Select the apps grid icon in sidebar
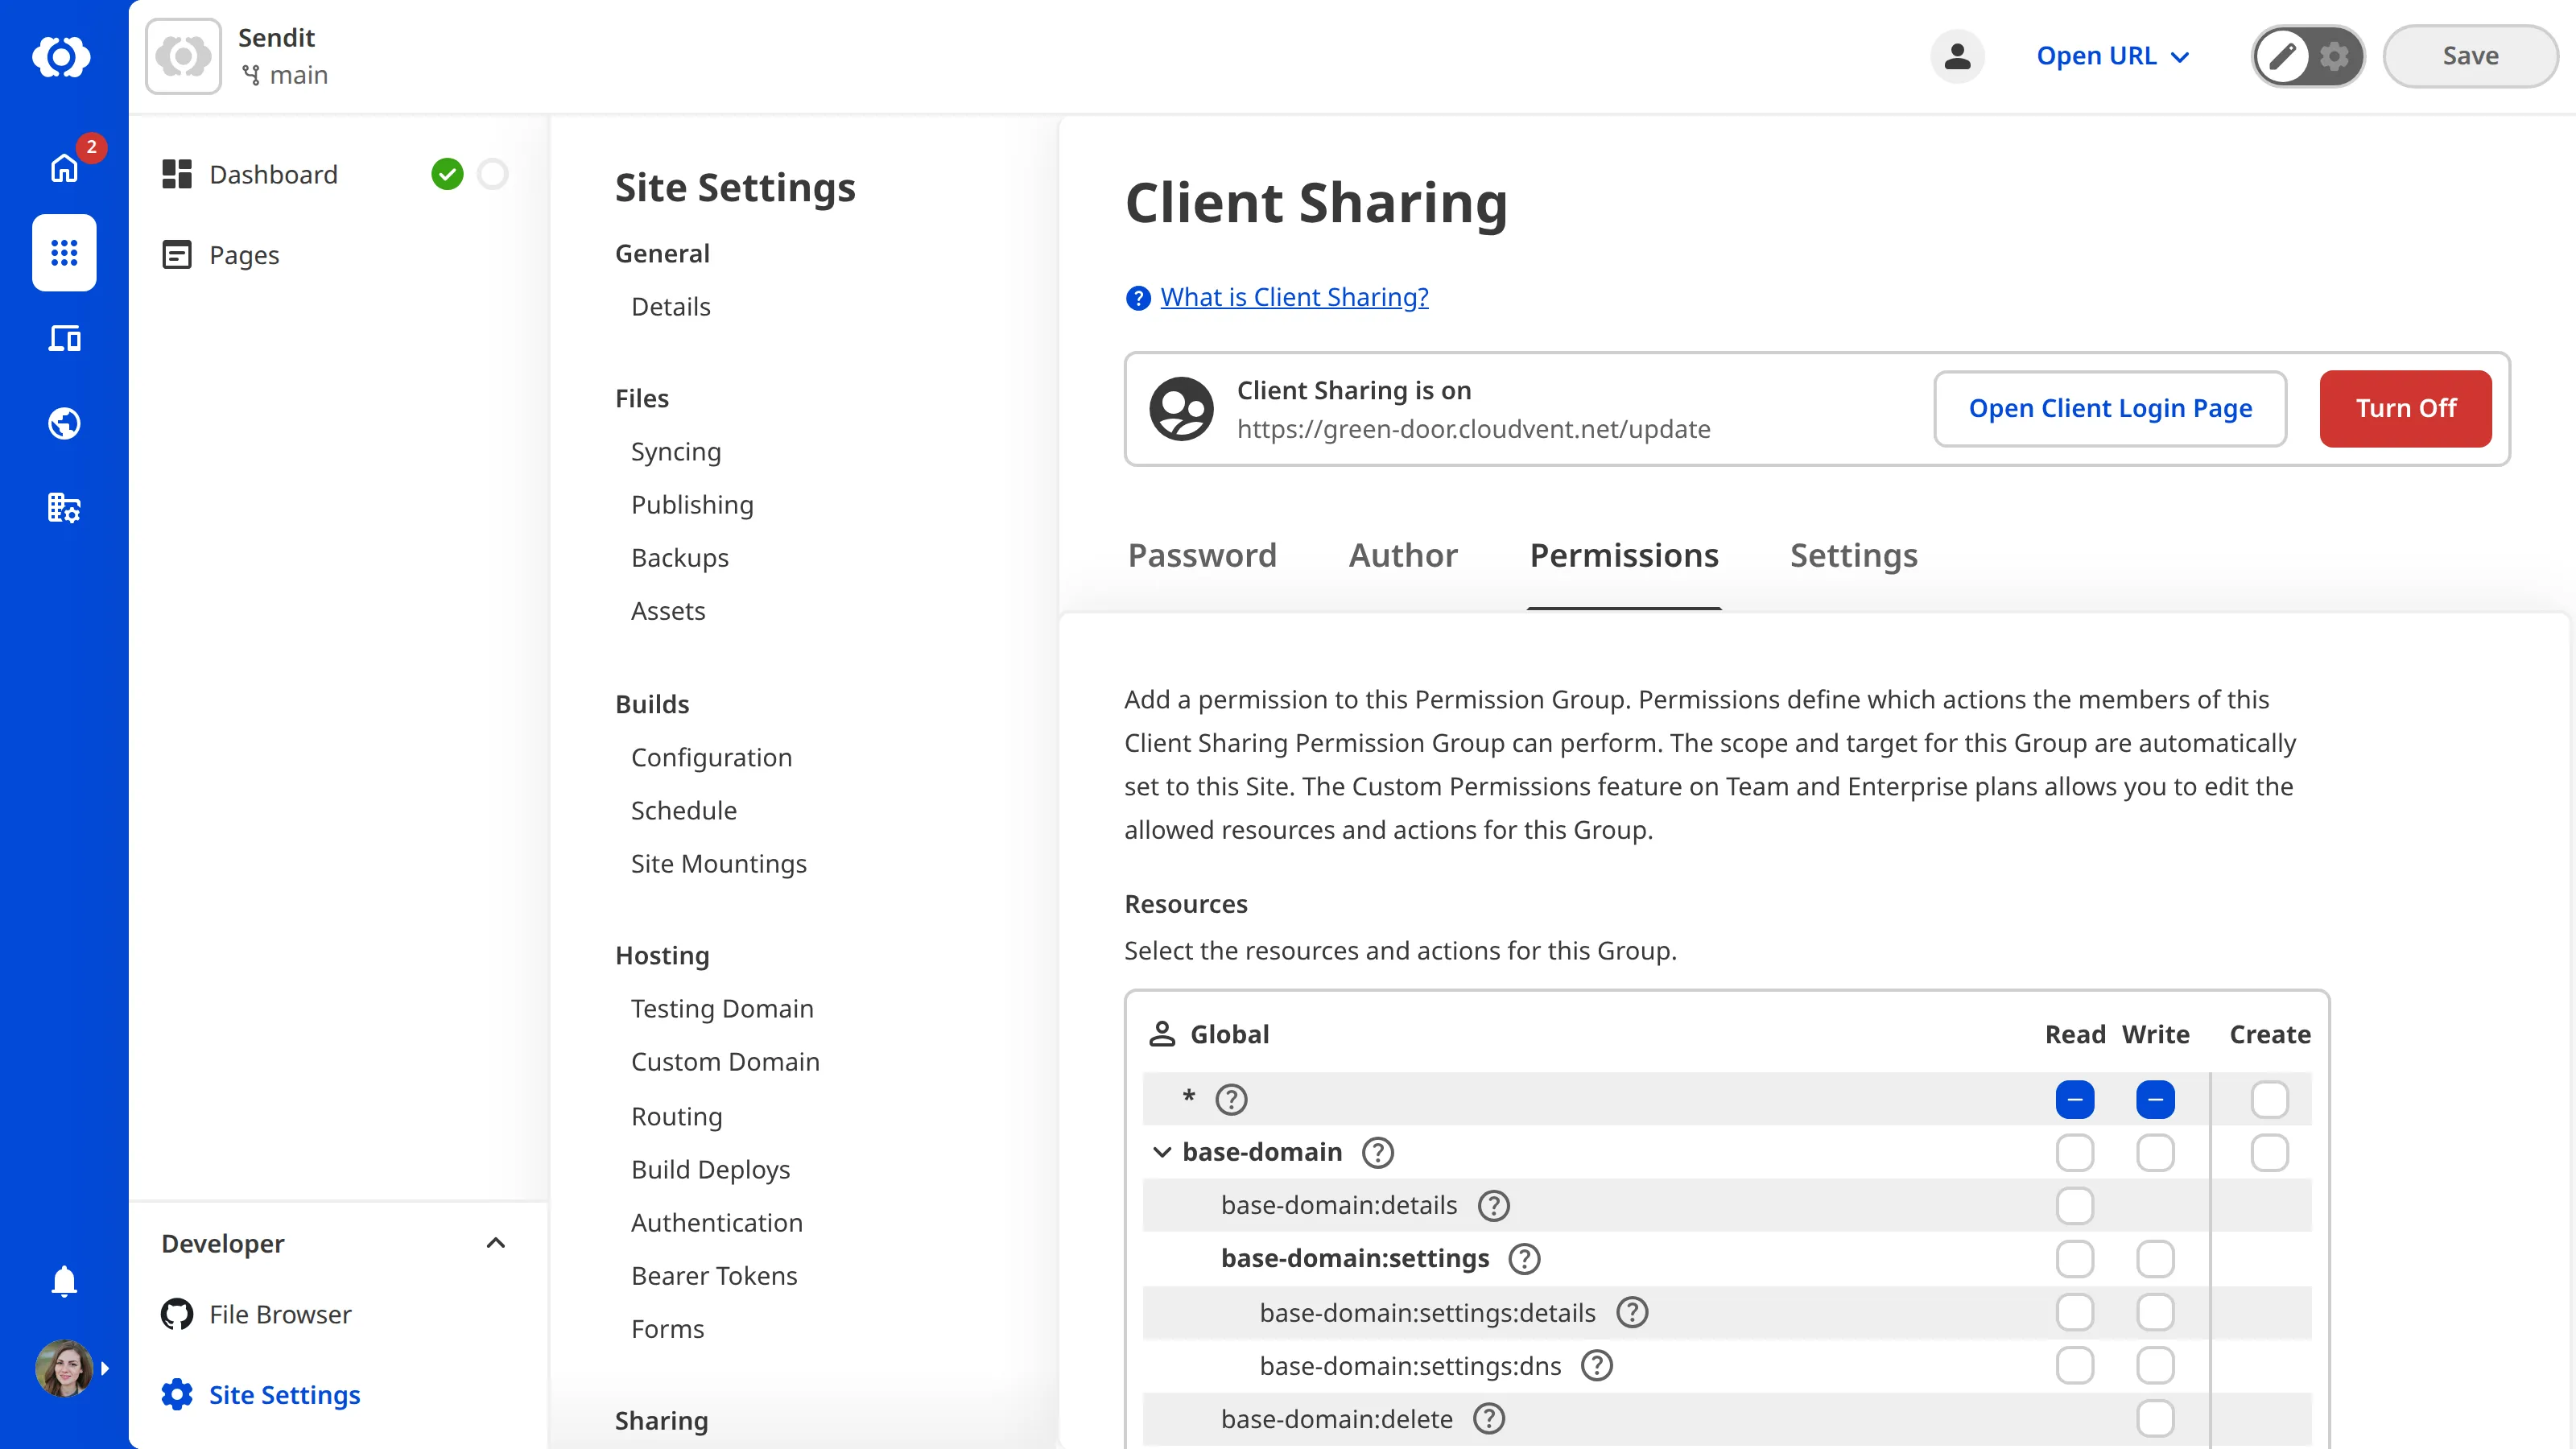This screenshot has height=1449, width=2576. click(64, 253)
